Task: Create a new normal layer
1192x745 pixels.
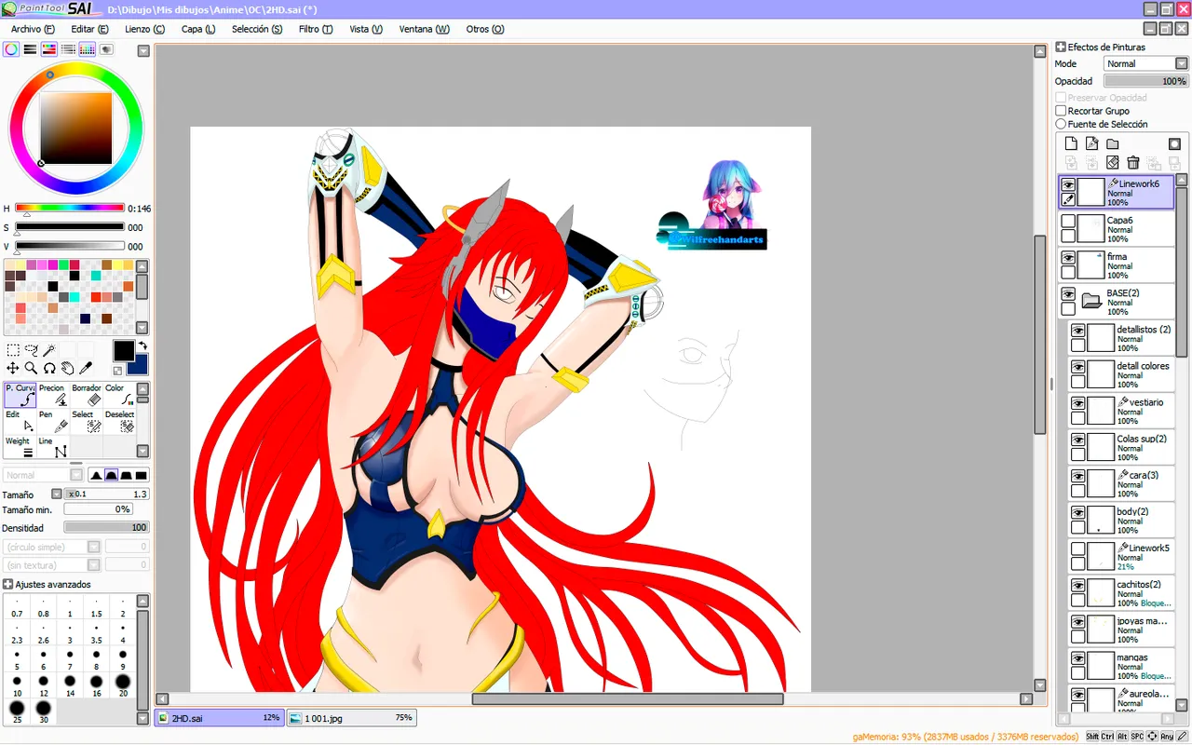Action: click(1071, 143)
